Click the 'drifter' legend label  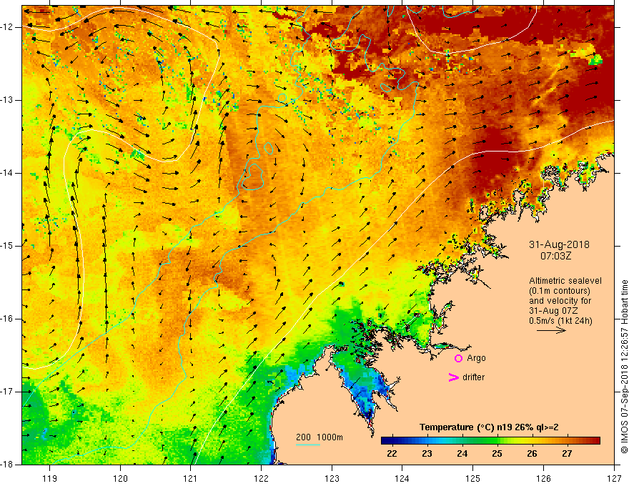tap(473, 377)
